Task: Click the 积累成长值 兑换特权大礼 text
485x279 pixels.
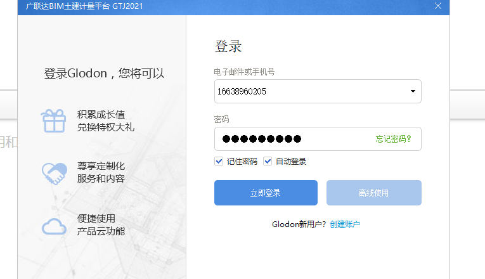Action: (105, 121)
